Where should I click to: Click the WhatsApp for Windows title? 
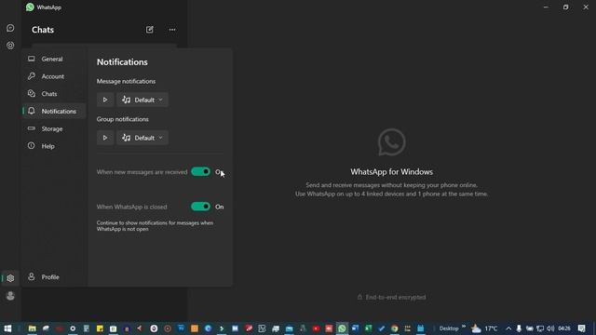coord(391,171)
